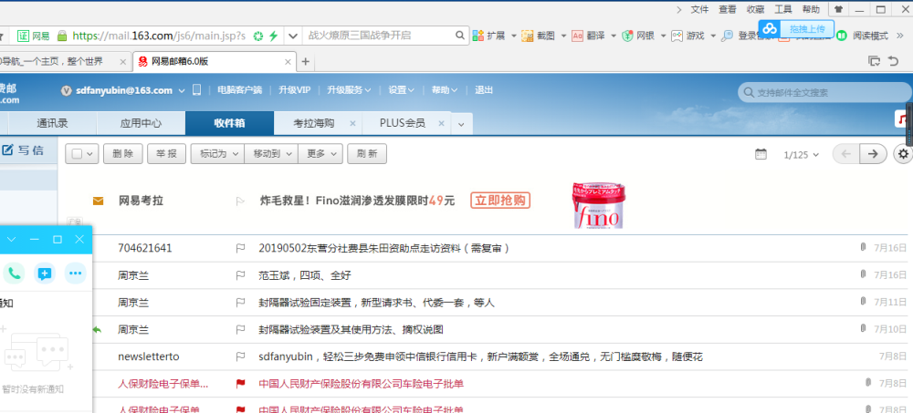Toggle flag on 704621641 mail

(x=240, y=248)
